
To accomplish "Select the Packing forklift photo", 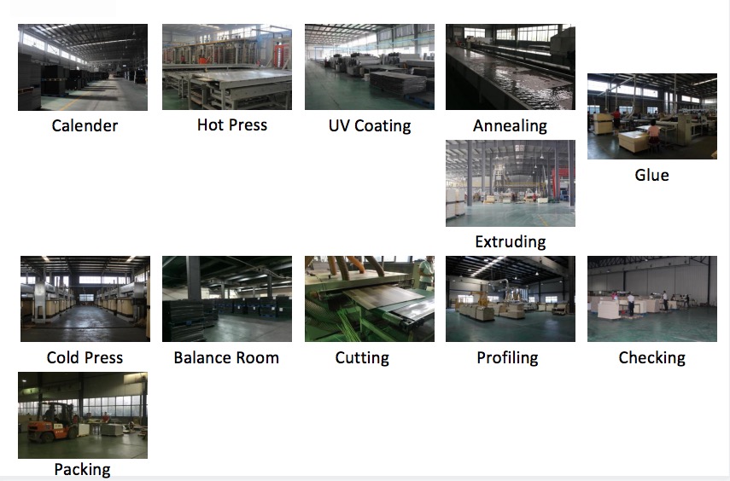I will tap(83, 415).
